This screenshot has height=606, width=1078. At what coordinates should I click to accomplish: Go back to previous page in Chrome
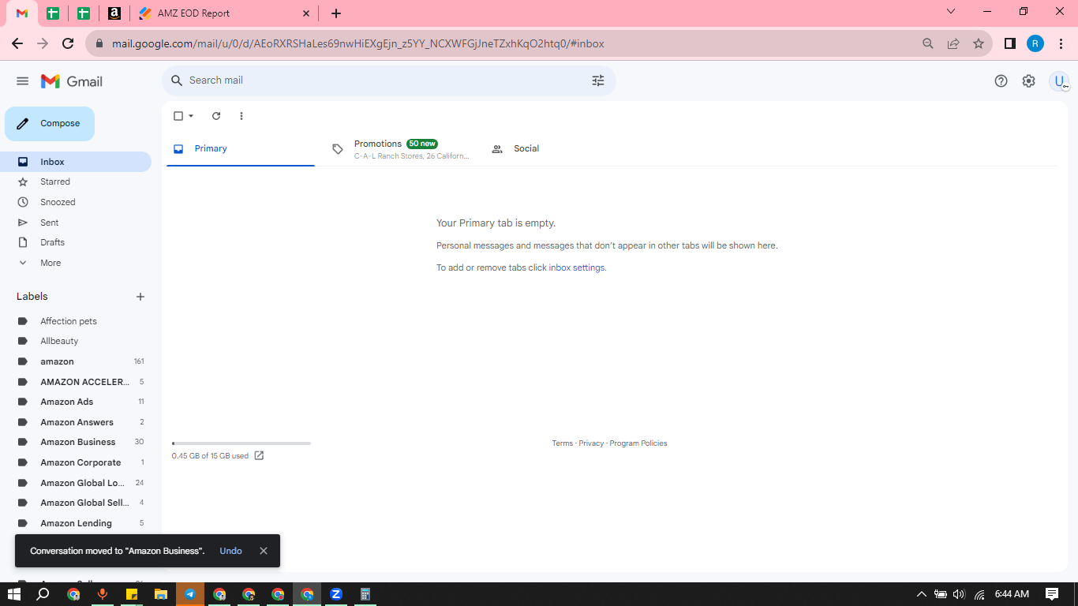pos(17,43)
